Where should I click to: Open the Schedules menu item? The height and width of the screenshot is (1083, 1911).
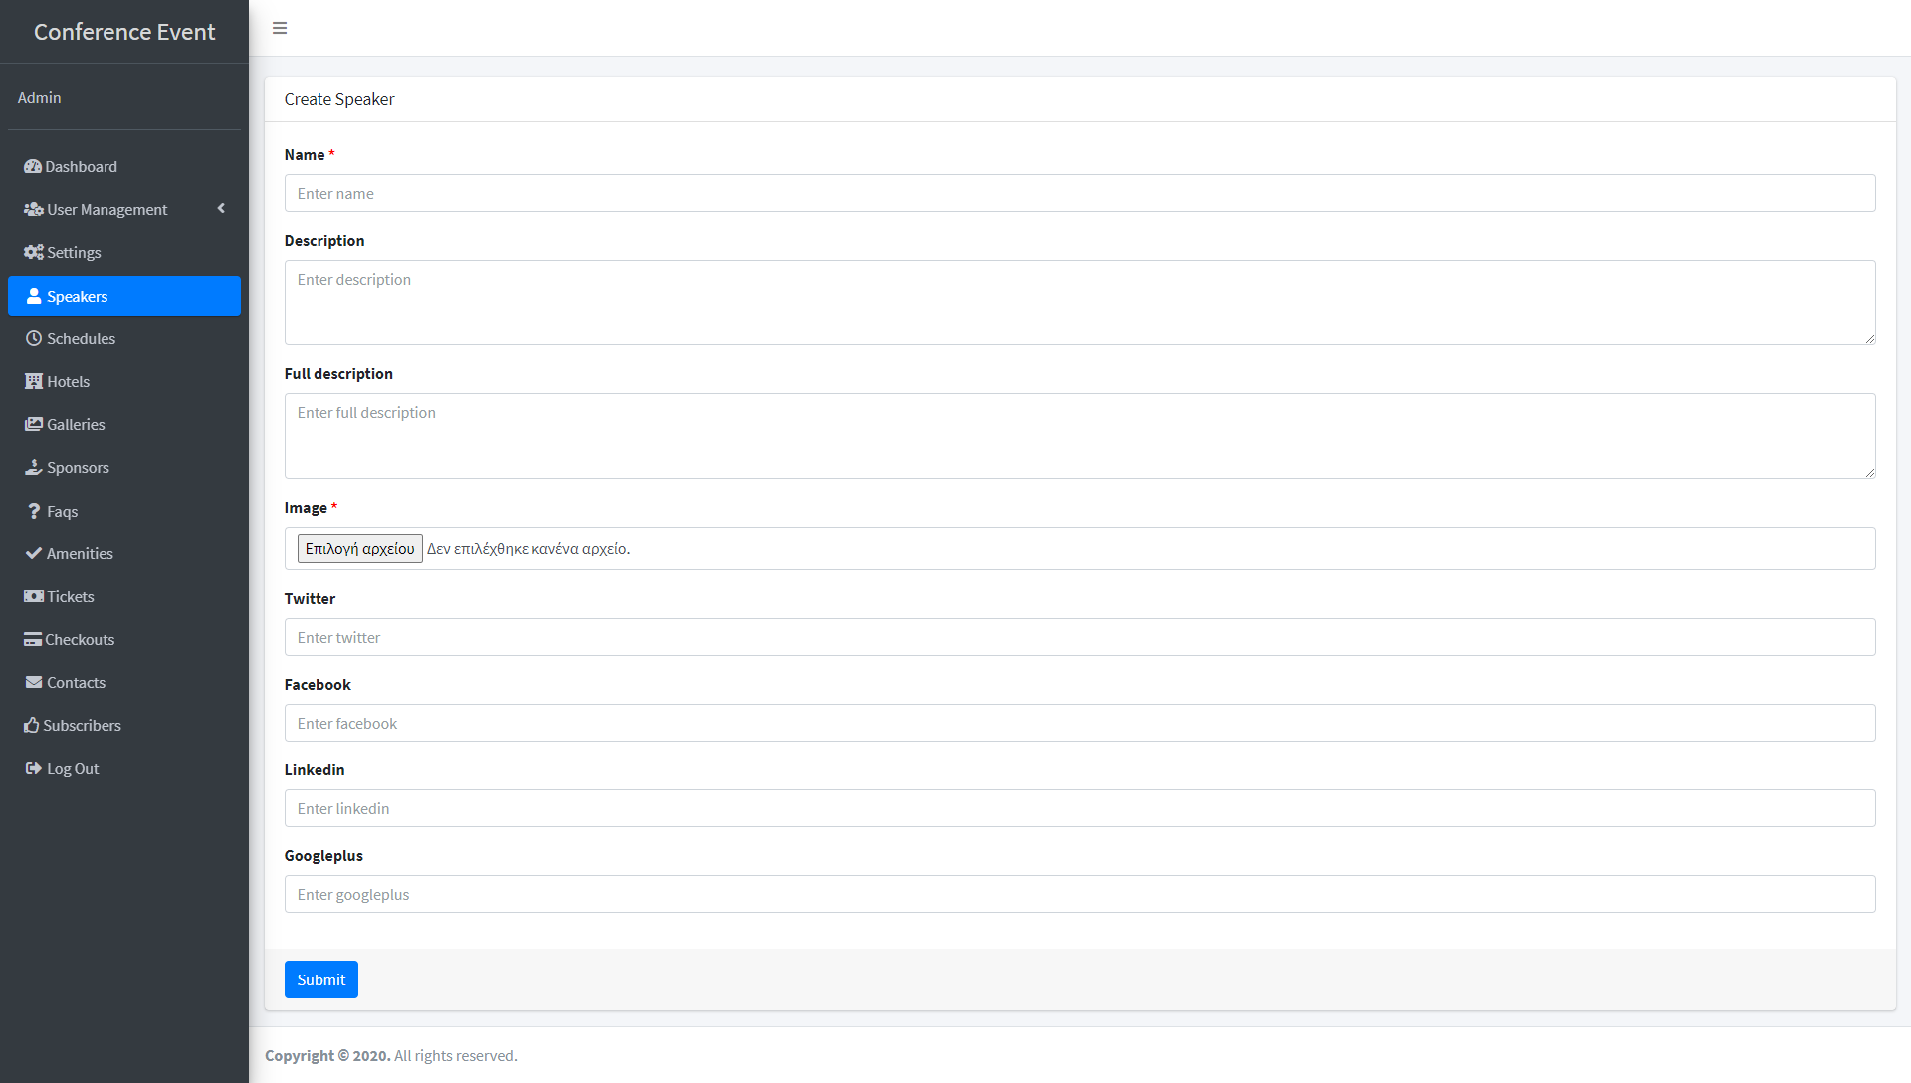124,339
